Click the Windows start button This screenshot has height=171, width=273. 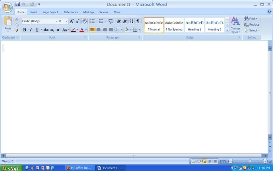click(x=11, y=168)
